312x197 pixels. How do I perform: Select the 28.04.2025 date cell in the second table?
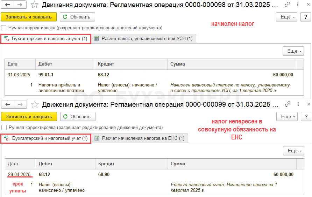(19, 175)
